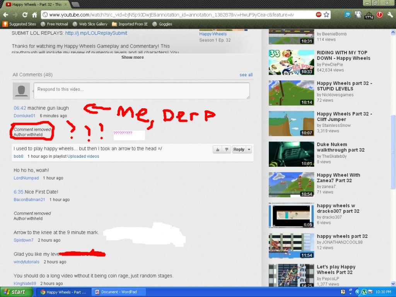Screen dimensions: 396x297
Task: Click the red exclamation extension icon
Action: pos(379,15)
